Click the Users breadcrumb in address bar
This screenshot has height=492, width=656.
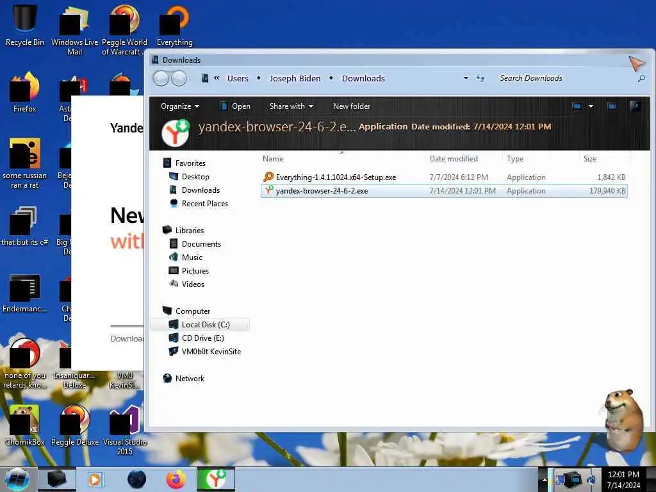coord(238,78)
